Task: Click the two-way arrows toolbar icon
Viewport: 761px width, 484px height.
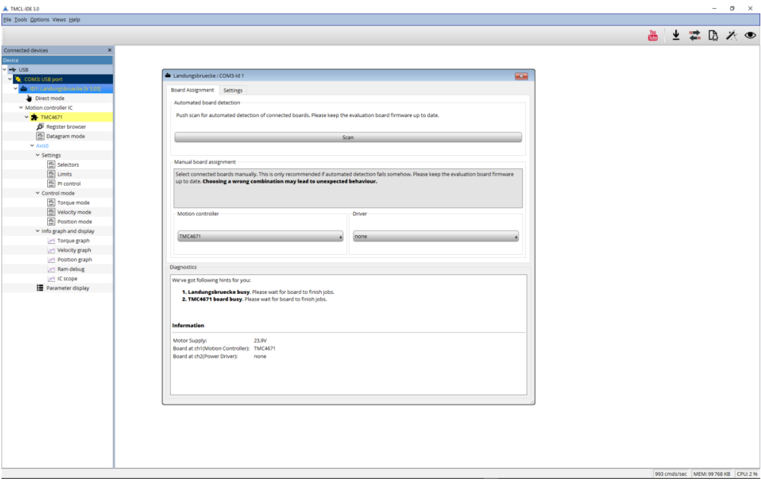Action: tap(695, 35)
